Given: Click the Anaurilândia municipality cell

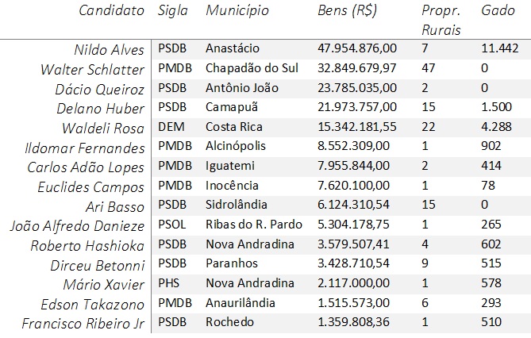Looking at the screenshot, I should (x=240, y=303).
